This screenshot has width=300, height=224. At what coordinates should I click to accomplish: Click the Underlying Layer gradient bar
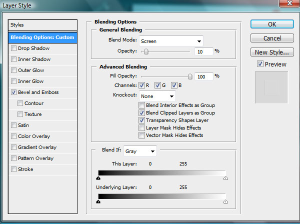[162, 196]
